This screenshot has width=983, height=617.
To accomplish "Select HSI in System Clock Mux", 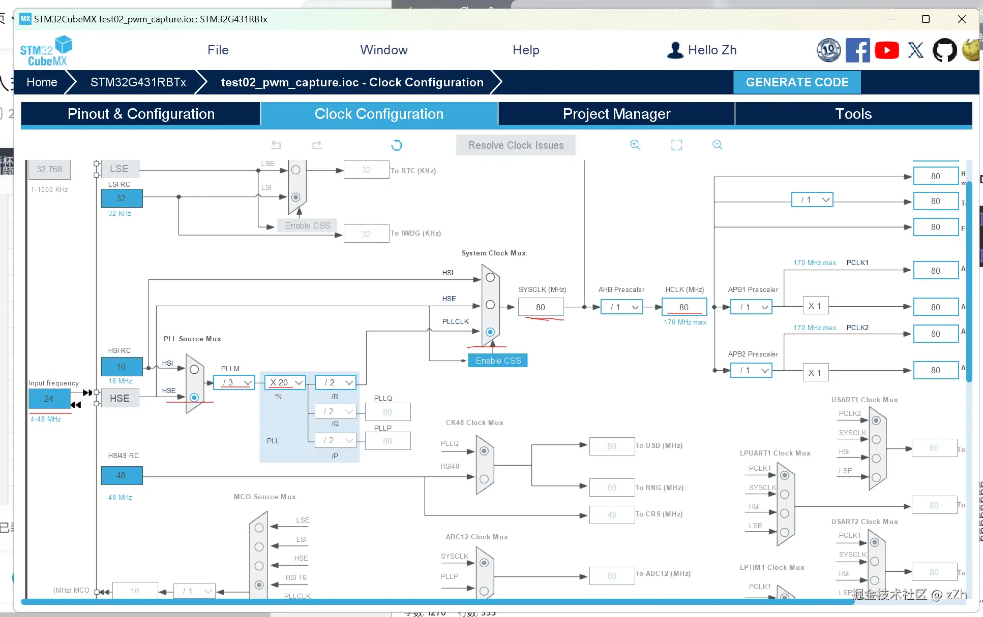I will pyautogui.click(x=490, y=278).
